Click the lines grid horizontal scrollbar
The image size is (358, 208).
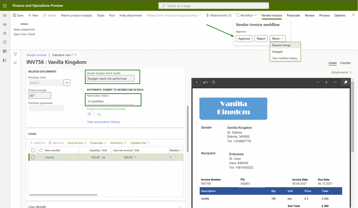click(64, 195)
